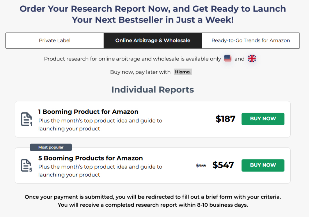The height and width of the screenshot is (217, 309).
Task: Click the $547 price text
Action: pos(223,165)
